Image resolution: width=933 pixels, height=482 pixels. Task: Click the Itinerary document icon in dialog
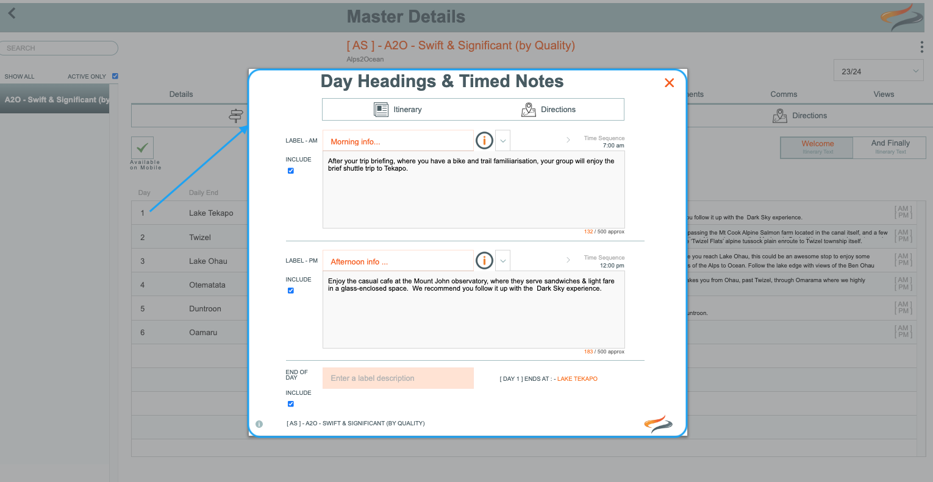click(x=381, y=110)
